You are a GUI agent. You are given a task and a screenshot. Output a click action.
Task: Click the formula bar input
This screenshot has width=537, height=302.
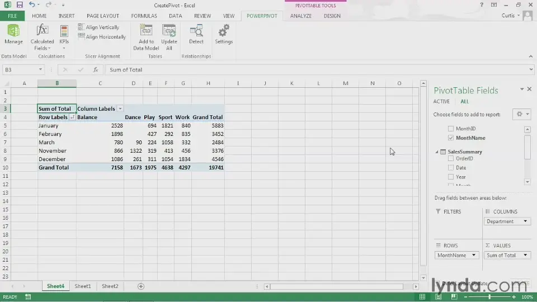pyautogui.click(x=317, y=69)
